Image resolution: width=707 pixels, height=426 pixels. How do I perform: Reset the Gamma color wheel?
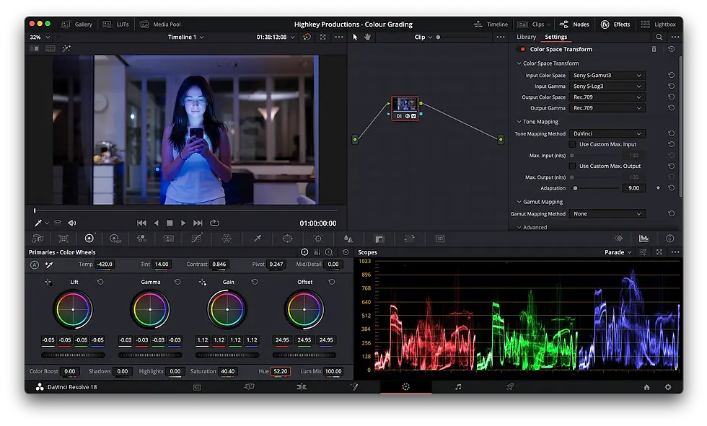pos(177,282)
